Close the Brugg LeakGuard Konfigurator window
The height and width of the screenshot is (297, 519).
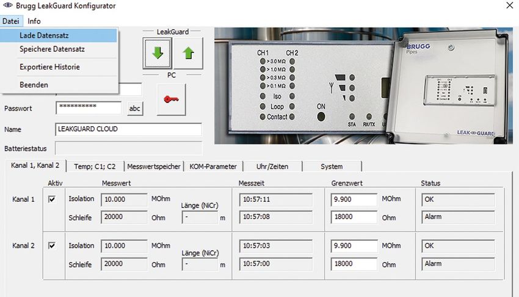click(x=509, y=5)
